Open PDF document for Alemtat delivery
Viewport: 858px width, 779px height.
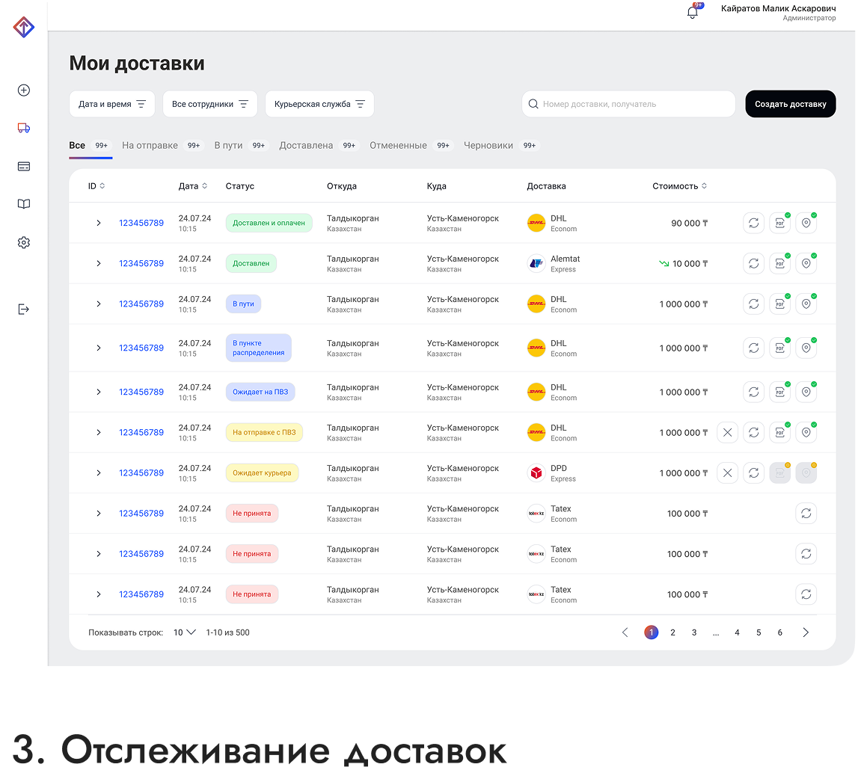(x=779, y=264)
